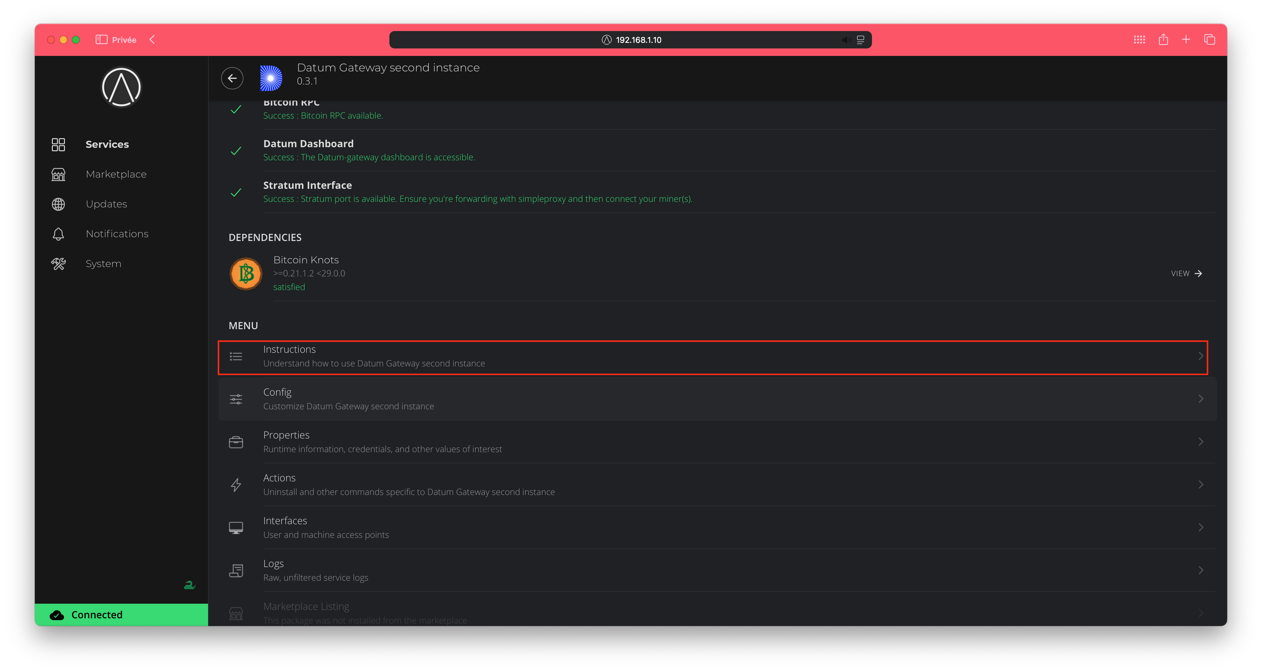The image size is (1262, 672).
Task: Open Interfaces menu item
Action: pyautogui.click(x=717, y=528)
